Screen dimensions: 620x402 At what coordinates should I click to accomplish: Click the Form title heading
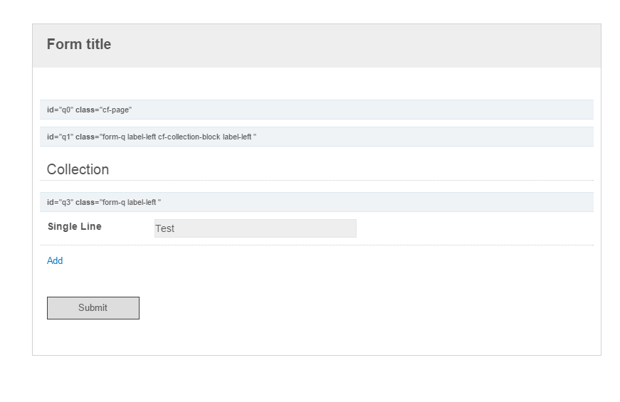pos(79,44)
